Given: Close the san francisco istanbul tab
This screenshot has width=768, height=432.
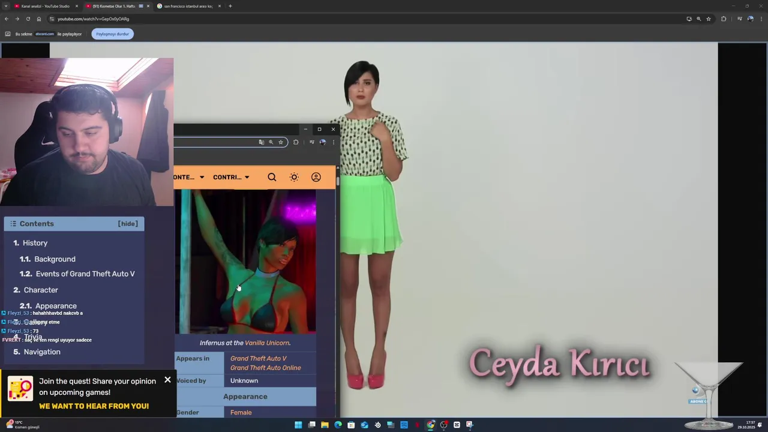Looking at the screenshot, I should point(220,6).
